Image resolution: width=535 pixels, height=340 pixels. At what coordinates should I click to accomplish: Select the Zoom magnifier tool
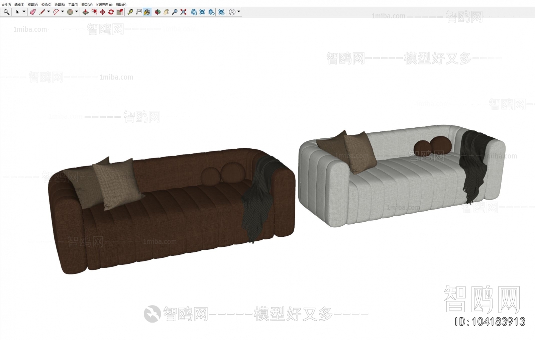175,12
